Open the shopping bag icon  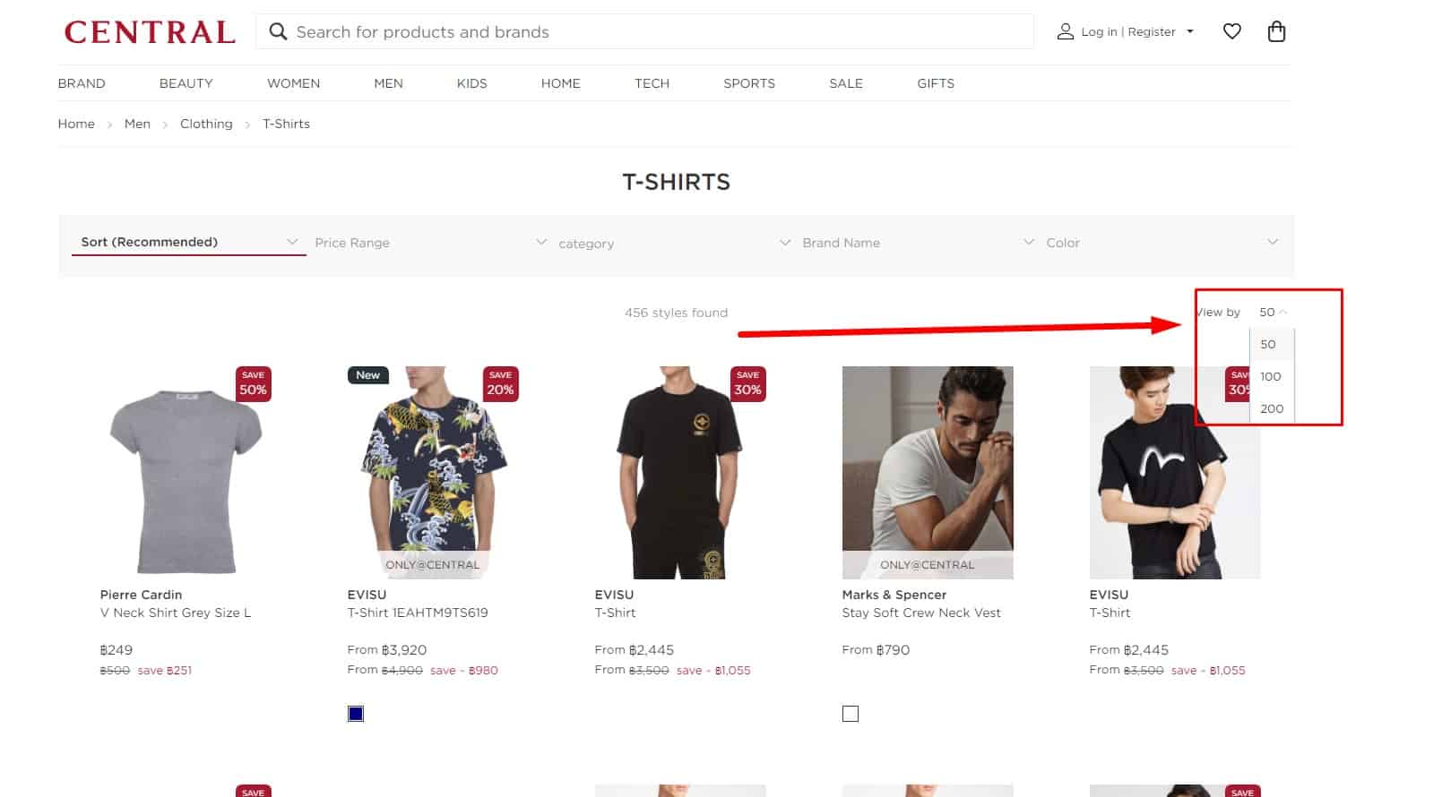(x=1276, y=31)
